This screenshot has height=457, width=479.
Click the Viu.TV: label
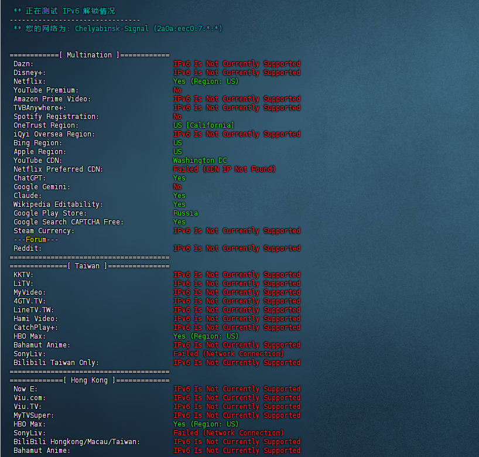(x=28, y=407)
